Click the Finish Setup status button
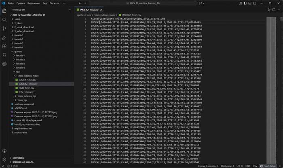Image resolution: width=283 pixels, height=168 pixels. click(x=267, y=165)
